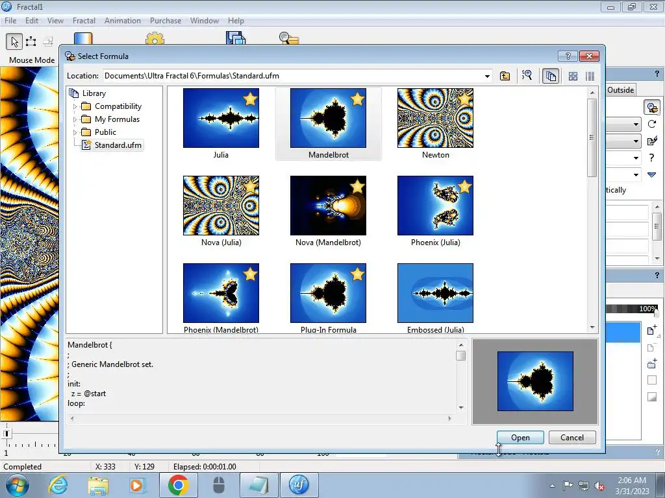
Task: Click the animation timeline position marker
Action: pyautogui.click(x=6, y=434)
